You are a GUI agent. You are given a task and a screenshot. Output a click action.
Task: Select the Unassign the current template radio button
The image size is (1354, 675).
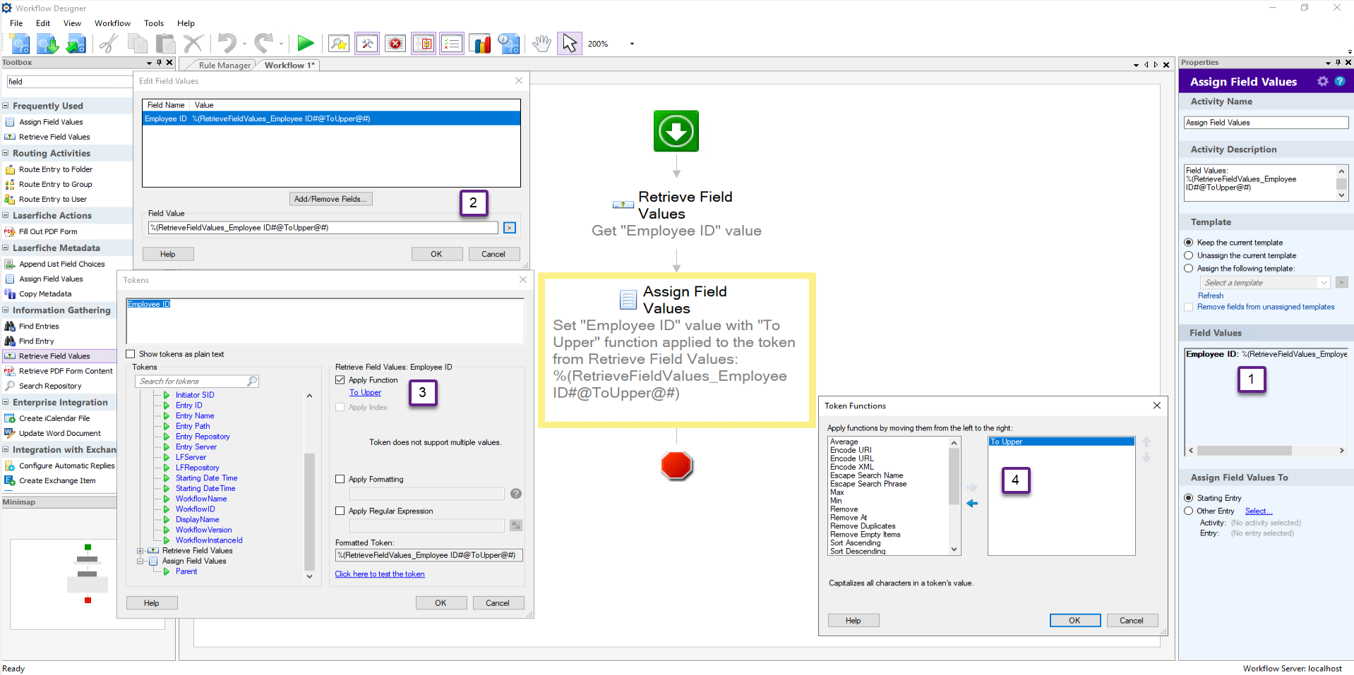(x=1189, y=255)
